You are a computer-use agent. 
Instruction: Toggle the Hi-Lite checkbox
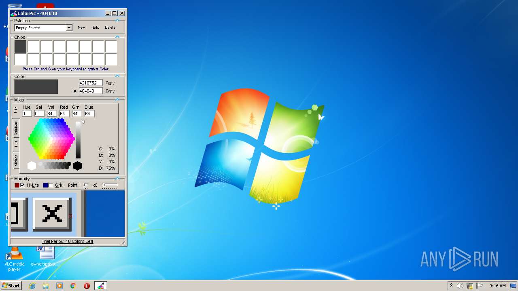click(x=23, y=185)
